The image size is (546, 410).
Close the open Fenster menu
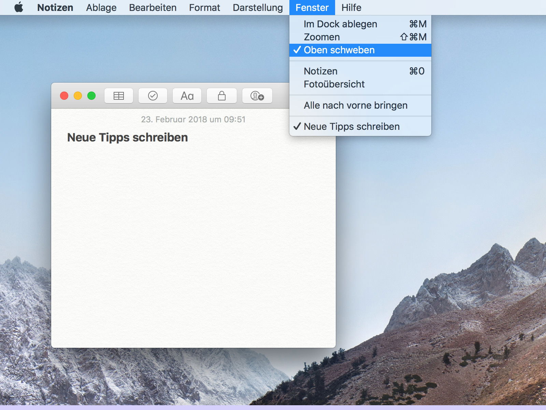tap(312, 8)
